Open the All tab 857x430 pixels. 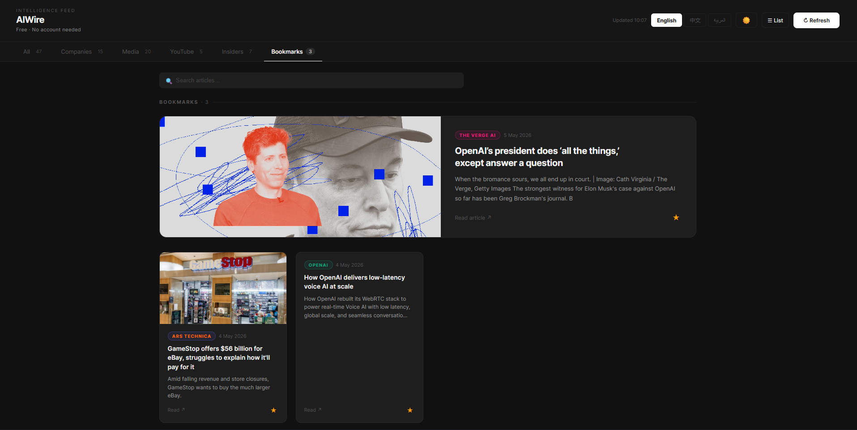32,51
